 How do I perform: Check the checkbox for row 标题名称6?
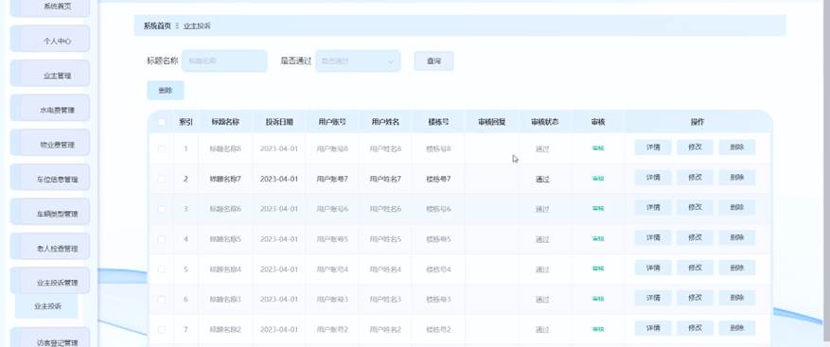point(162,209)
